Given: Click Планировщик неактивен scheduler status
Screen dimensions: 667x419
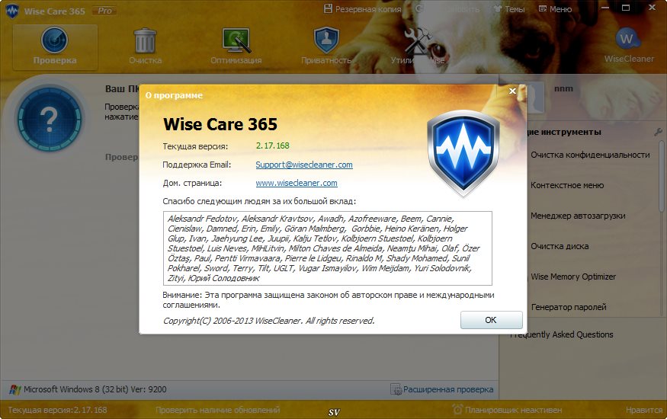Looking at the screenshot, I should [514, 410].
